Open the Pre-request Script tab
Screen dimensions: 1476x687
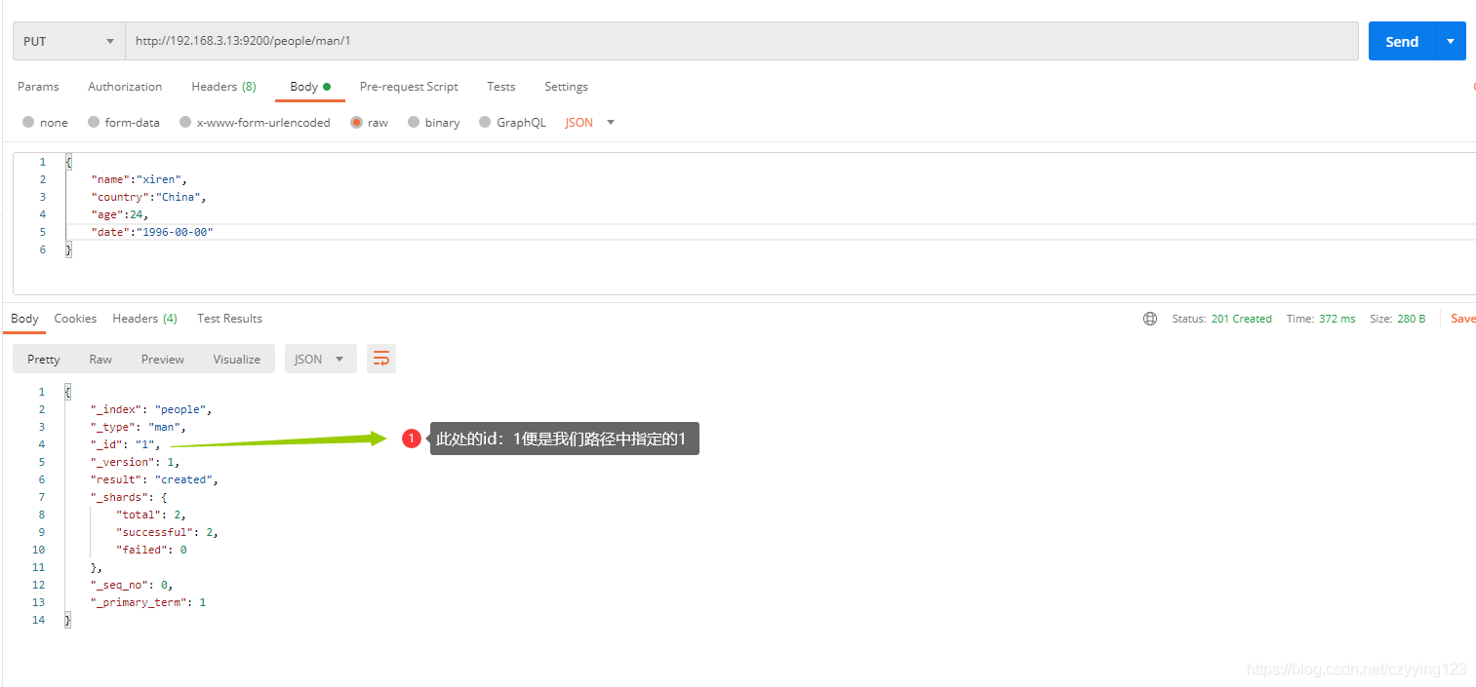(x=409, y=87)
